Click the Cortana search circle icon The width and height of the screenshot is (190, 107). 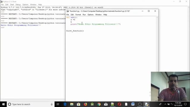coord(9,104)
